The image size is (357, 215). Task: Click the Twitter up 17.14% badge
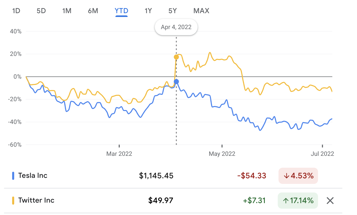coord(298,201)
